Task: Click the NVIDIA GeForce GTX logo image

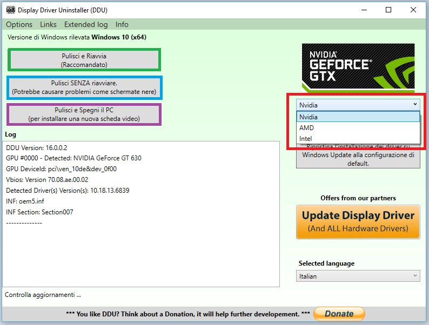Action: pos(358,66)
